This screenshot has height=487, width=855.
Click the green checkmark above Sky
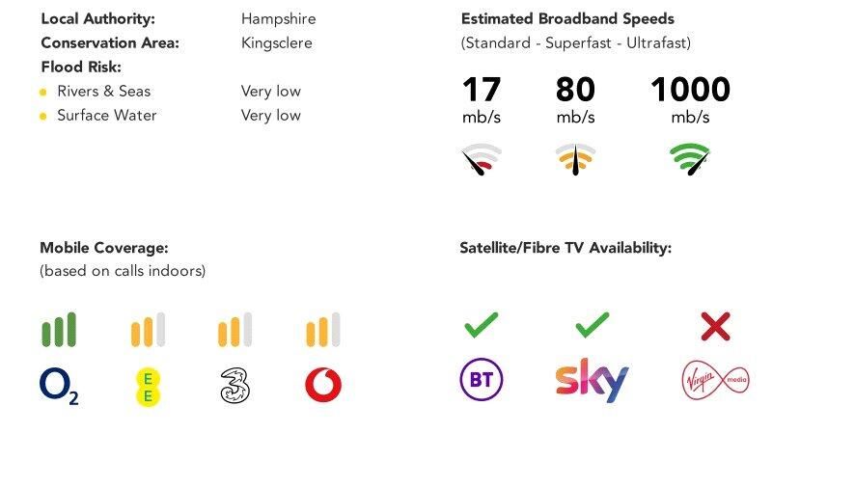pyautogui.click(x=592, y=325)
